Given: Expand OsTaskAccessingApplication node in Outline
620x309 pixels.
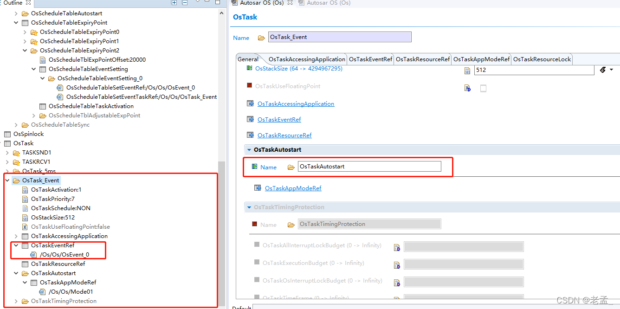Looking at the screenshot, I should [x=16, y=236].
